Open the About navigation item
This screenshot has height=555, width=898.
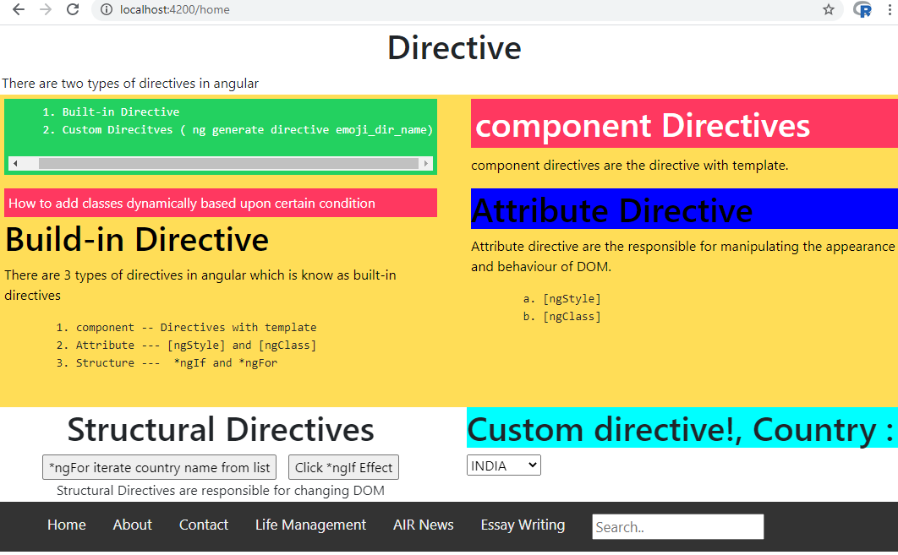tap(132, 525)
